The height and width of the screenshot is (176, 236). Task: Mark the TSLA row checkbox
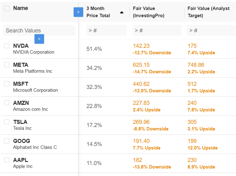[x=7, y=122]
